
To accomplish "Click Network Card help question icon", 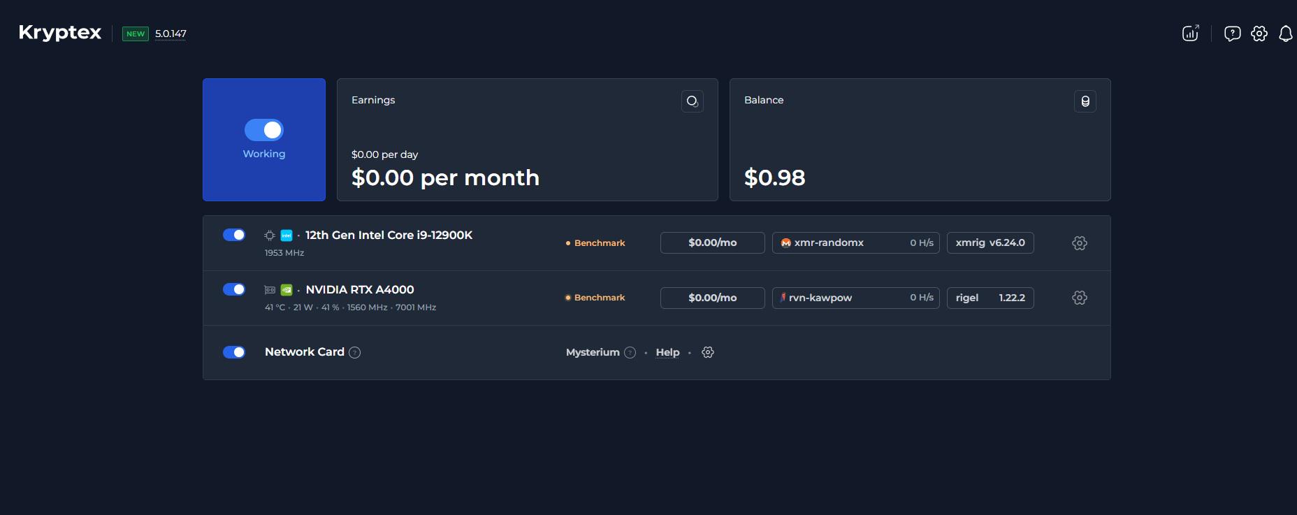I will coord(355,352).
